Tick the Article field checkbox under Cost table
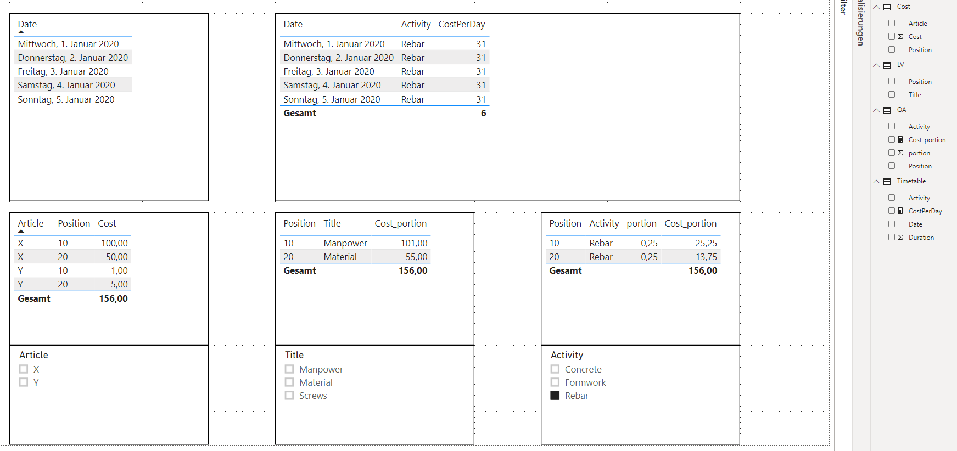This screenshot has height=451, width=957. point(892,24)
